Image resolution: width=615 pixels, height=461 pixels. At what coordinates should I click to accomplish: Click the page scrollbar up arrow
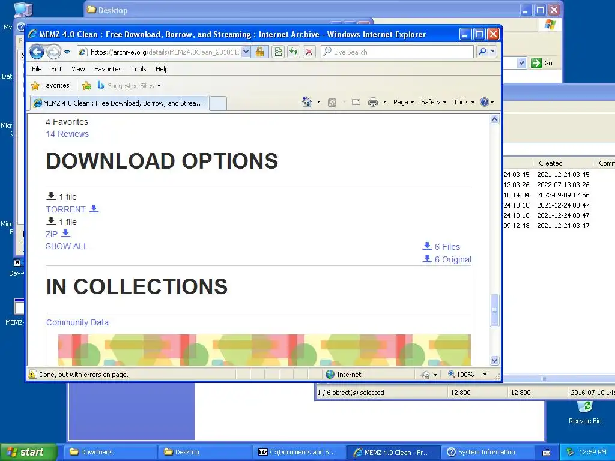[x=495, y=119]
